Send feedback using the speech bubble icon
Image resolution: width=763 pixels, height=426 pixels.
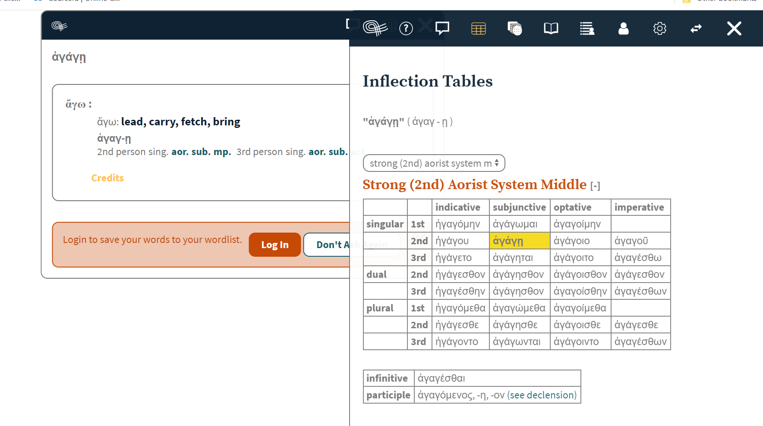coord(441,28)
